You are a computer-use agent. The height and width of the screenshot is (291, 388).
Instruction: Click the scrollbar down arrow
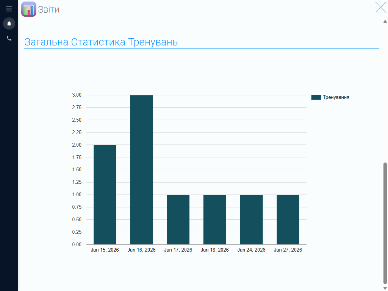pos(385,288)
